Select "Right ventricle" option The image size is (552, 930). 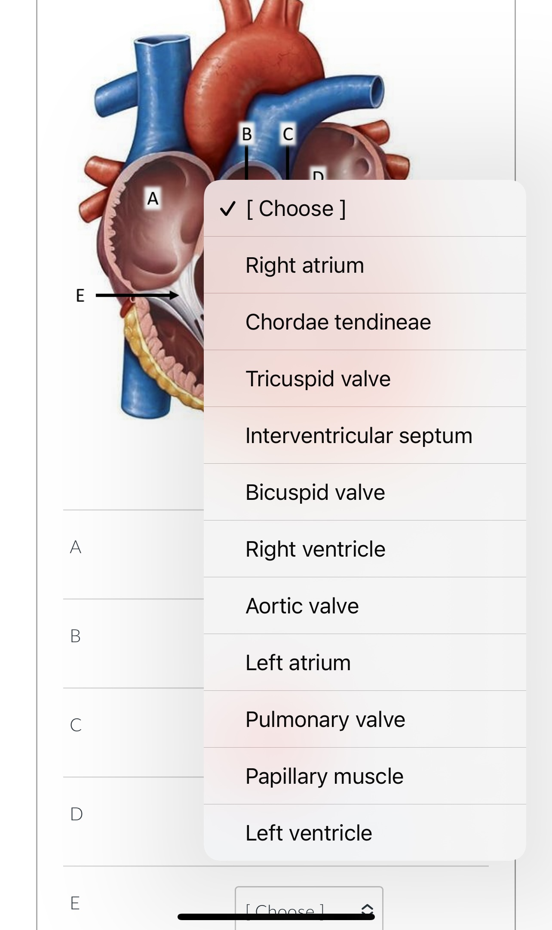tap(315, 548)
